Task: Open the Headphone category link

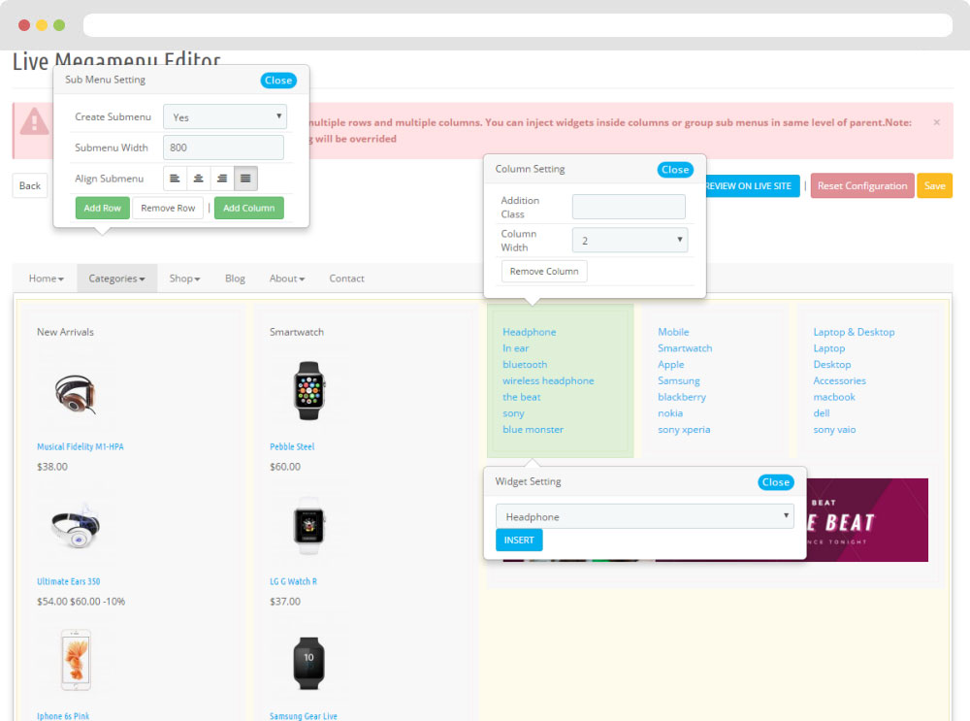Action: [x=529, y=332]
